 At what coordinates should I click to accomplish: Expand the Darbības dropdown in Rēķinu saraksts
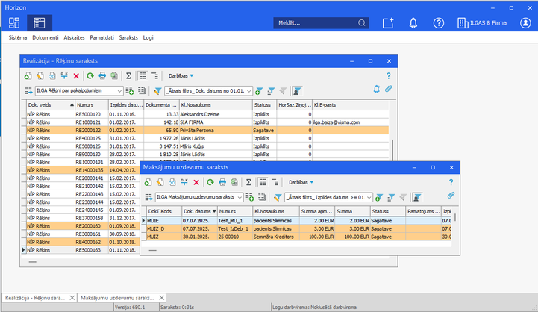tap(181, 76)
